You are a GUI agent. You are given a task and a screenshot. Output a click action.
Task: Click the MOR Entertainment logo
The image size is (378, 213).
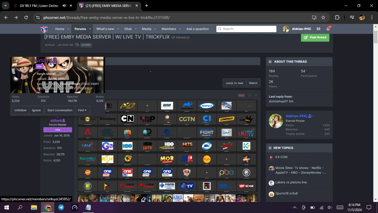167,159
